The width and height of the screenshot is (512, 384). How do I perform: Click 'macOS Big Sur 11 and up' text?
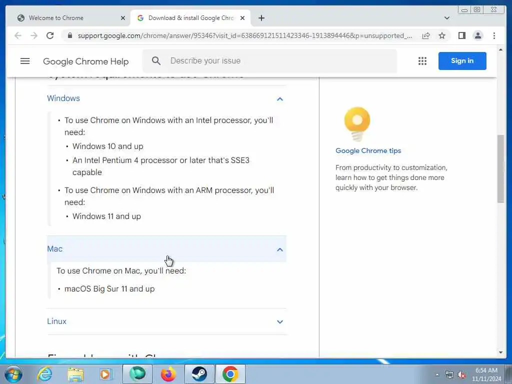tap(109, 288)
